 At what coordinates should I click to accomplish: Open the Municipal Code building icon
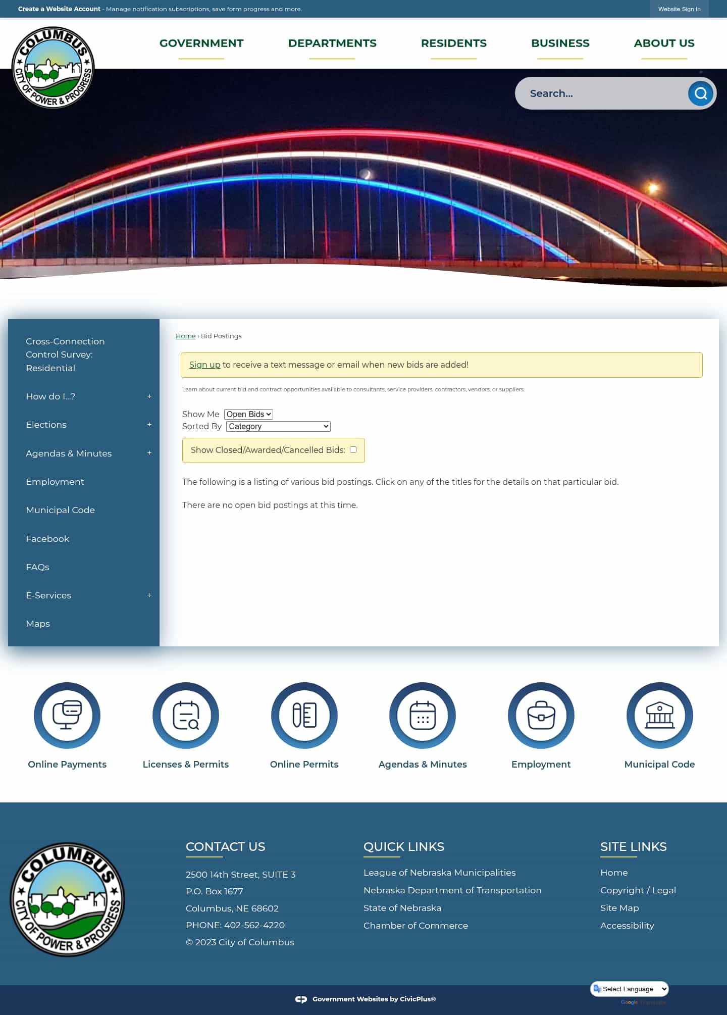point(660,715)
